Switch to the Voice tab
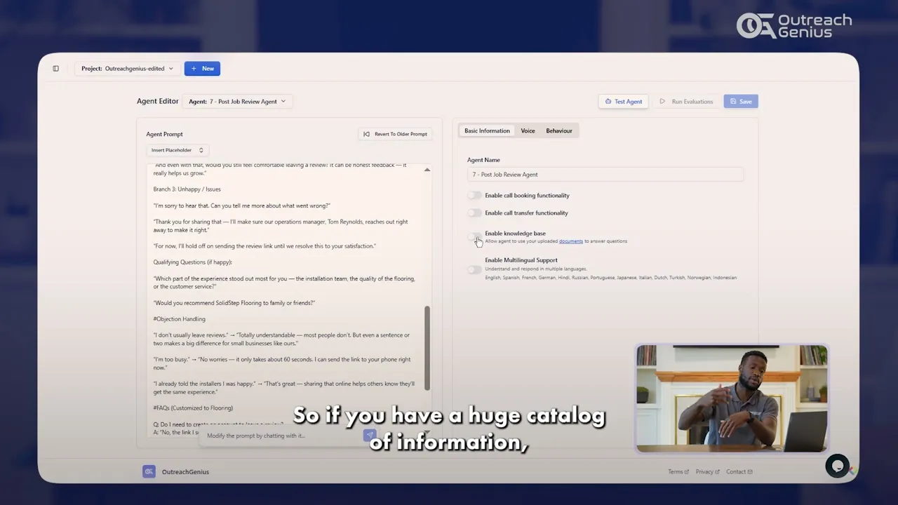898x505 pixels. (528, 131)
